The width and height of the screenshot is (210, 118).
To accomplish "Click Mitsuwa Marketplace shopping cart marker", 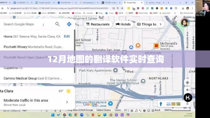I will [x=110, y=104].
